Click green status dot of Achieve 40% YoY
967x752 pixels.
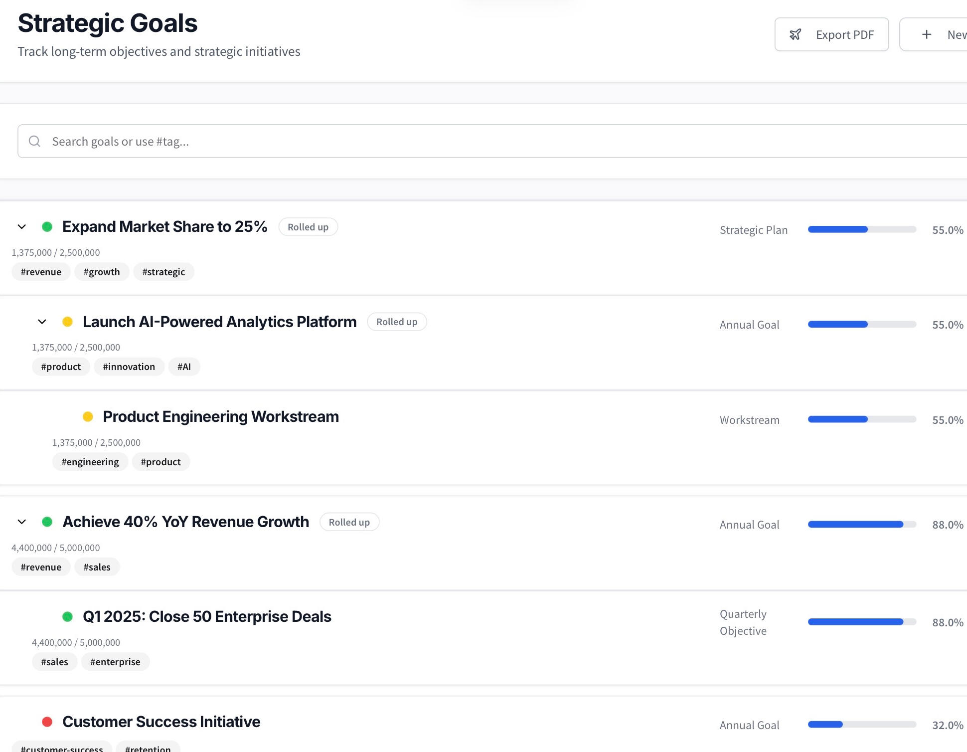coord(47,522)
